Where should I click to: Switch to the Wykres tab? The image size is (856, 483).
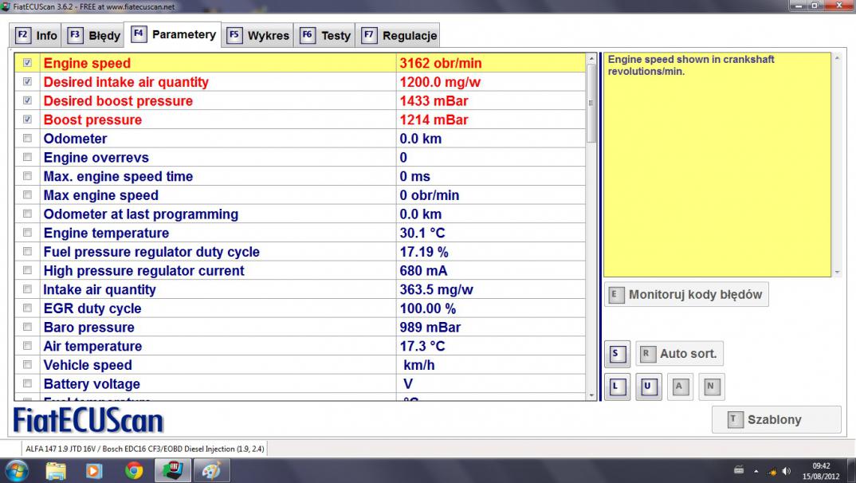[x=258, y=36]
